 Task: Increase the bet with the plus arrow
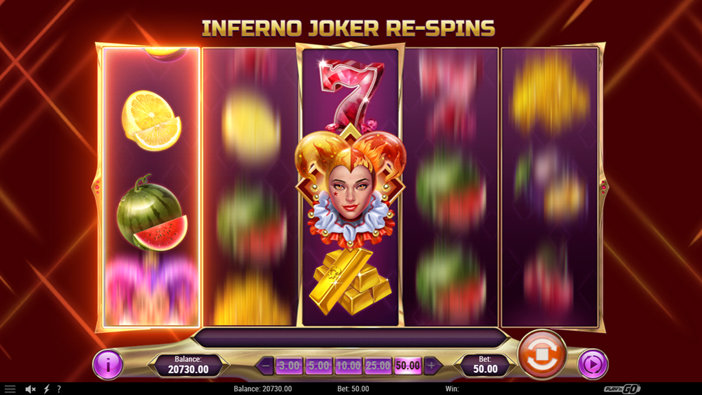coord(432,366)
